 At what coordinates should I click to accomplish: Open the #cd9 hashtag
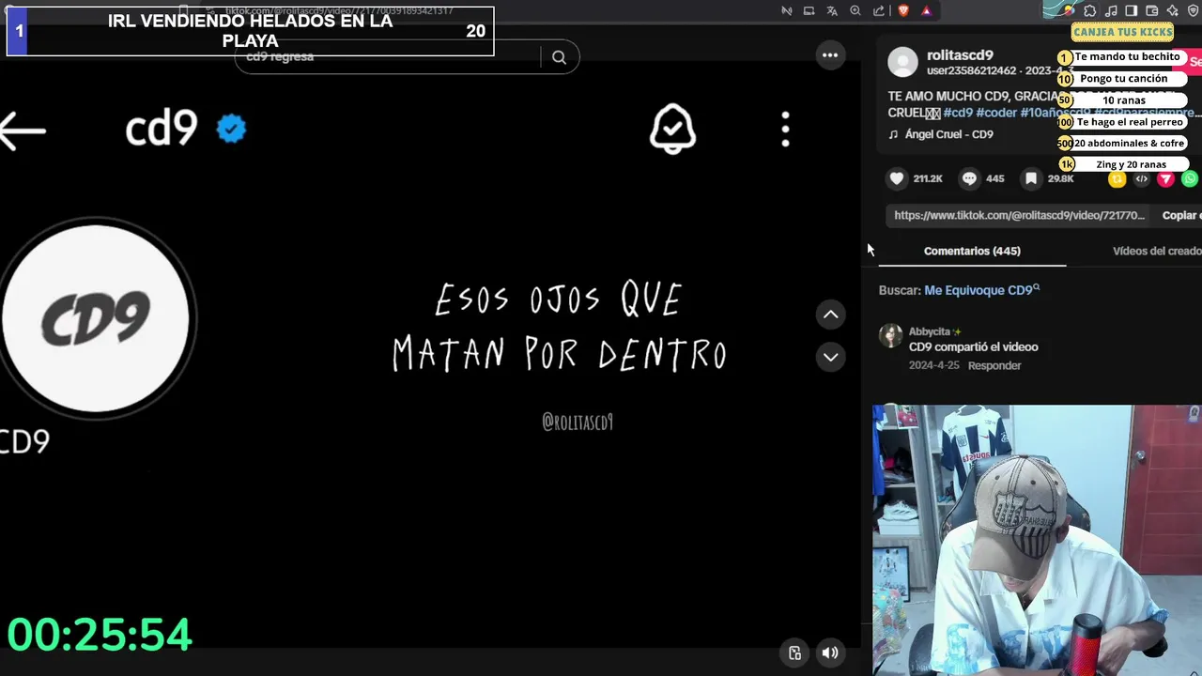click(958, 113)
